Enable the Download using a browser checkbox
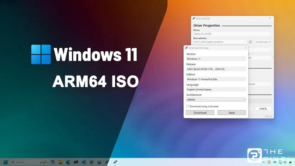Image resolution: width=295 pixels, height=166 pixels. 187,106
